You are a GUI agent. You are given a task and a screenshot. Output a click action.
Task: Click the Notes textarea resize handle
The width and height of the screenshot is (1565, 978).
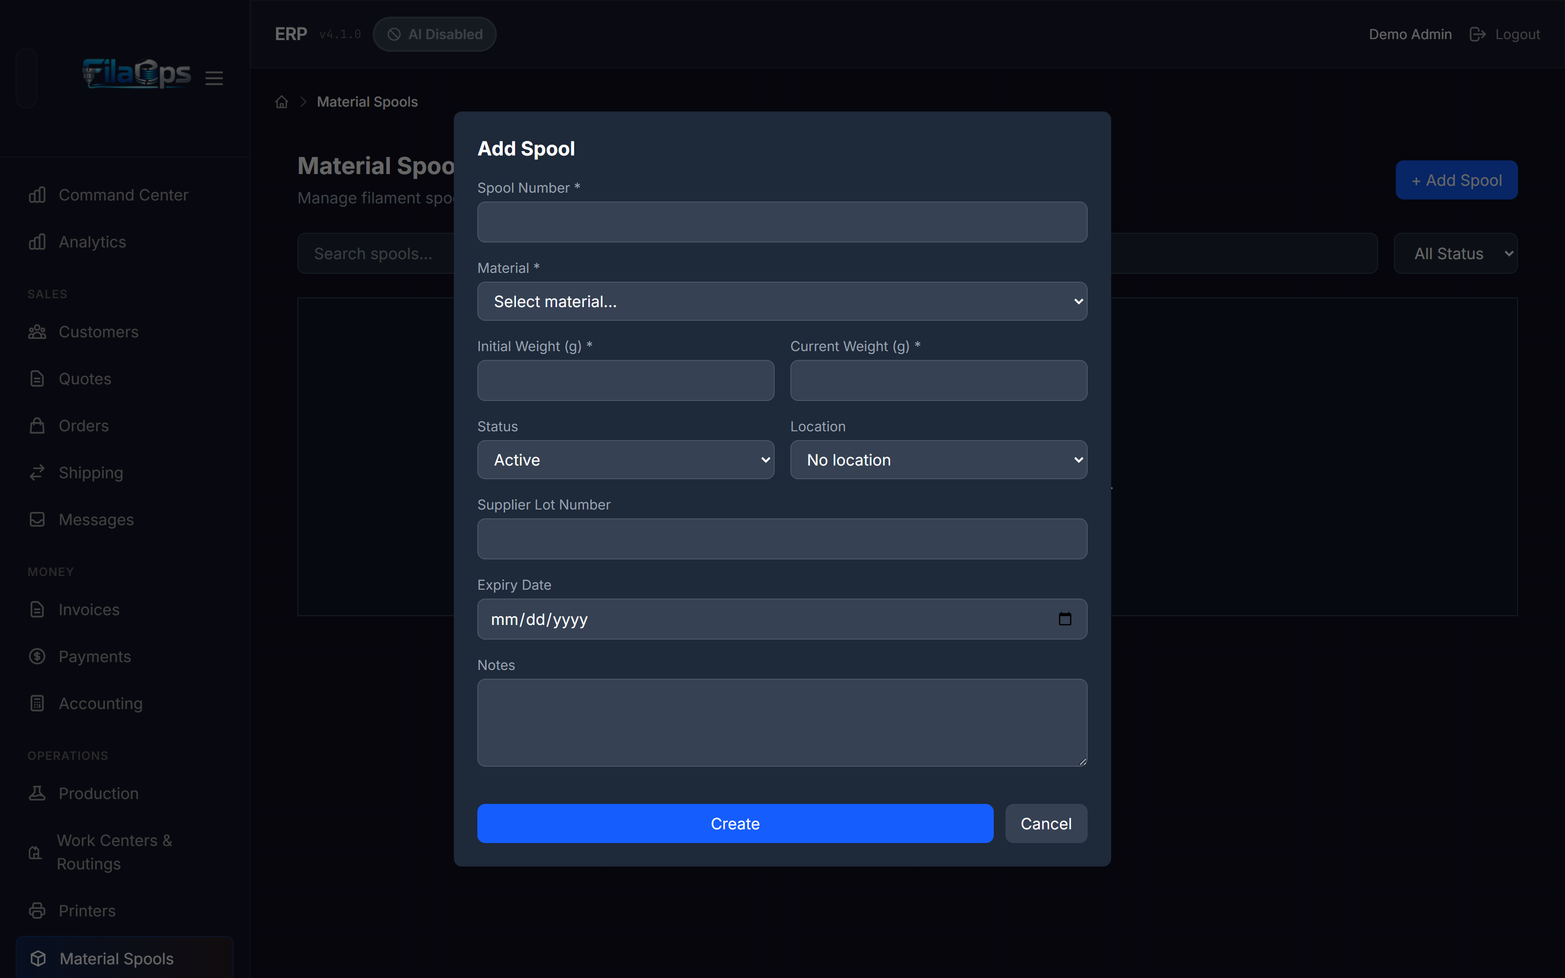click(x=1082, y=761)
